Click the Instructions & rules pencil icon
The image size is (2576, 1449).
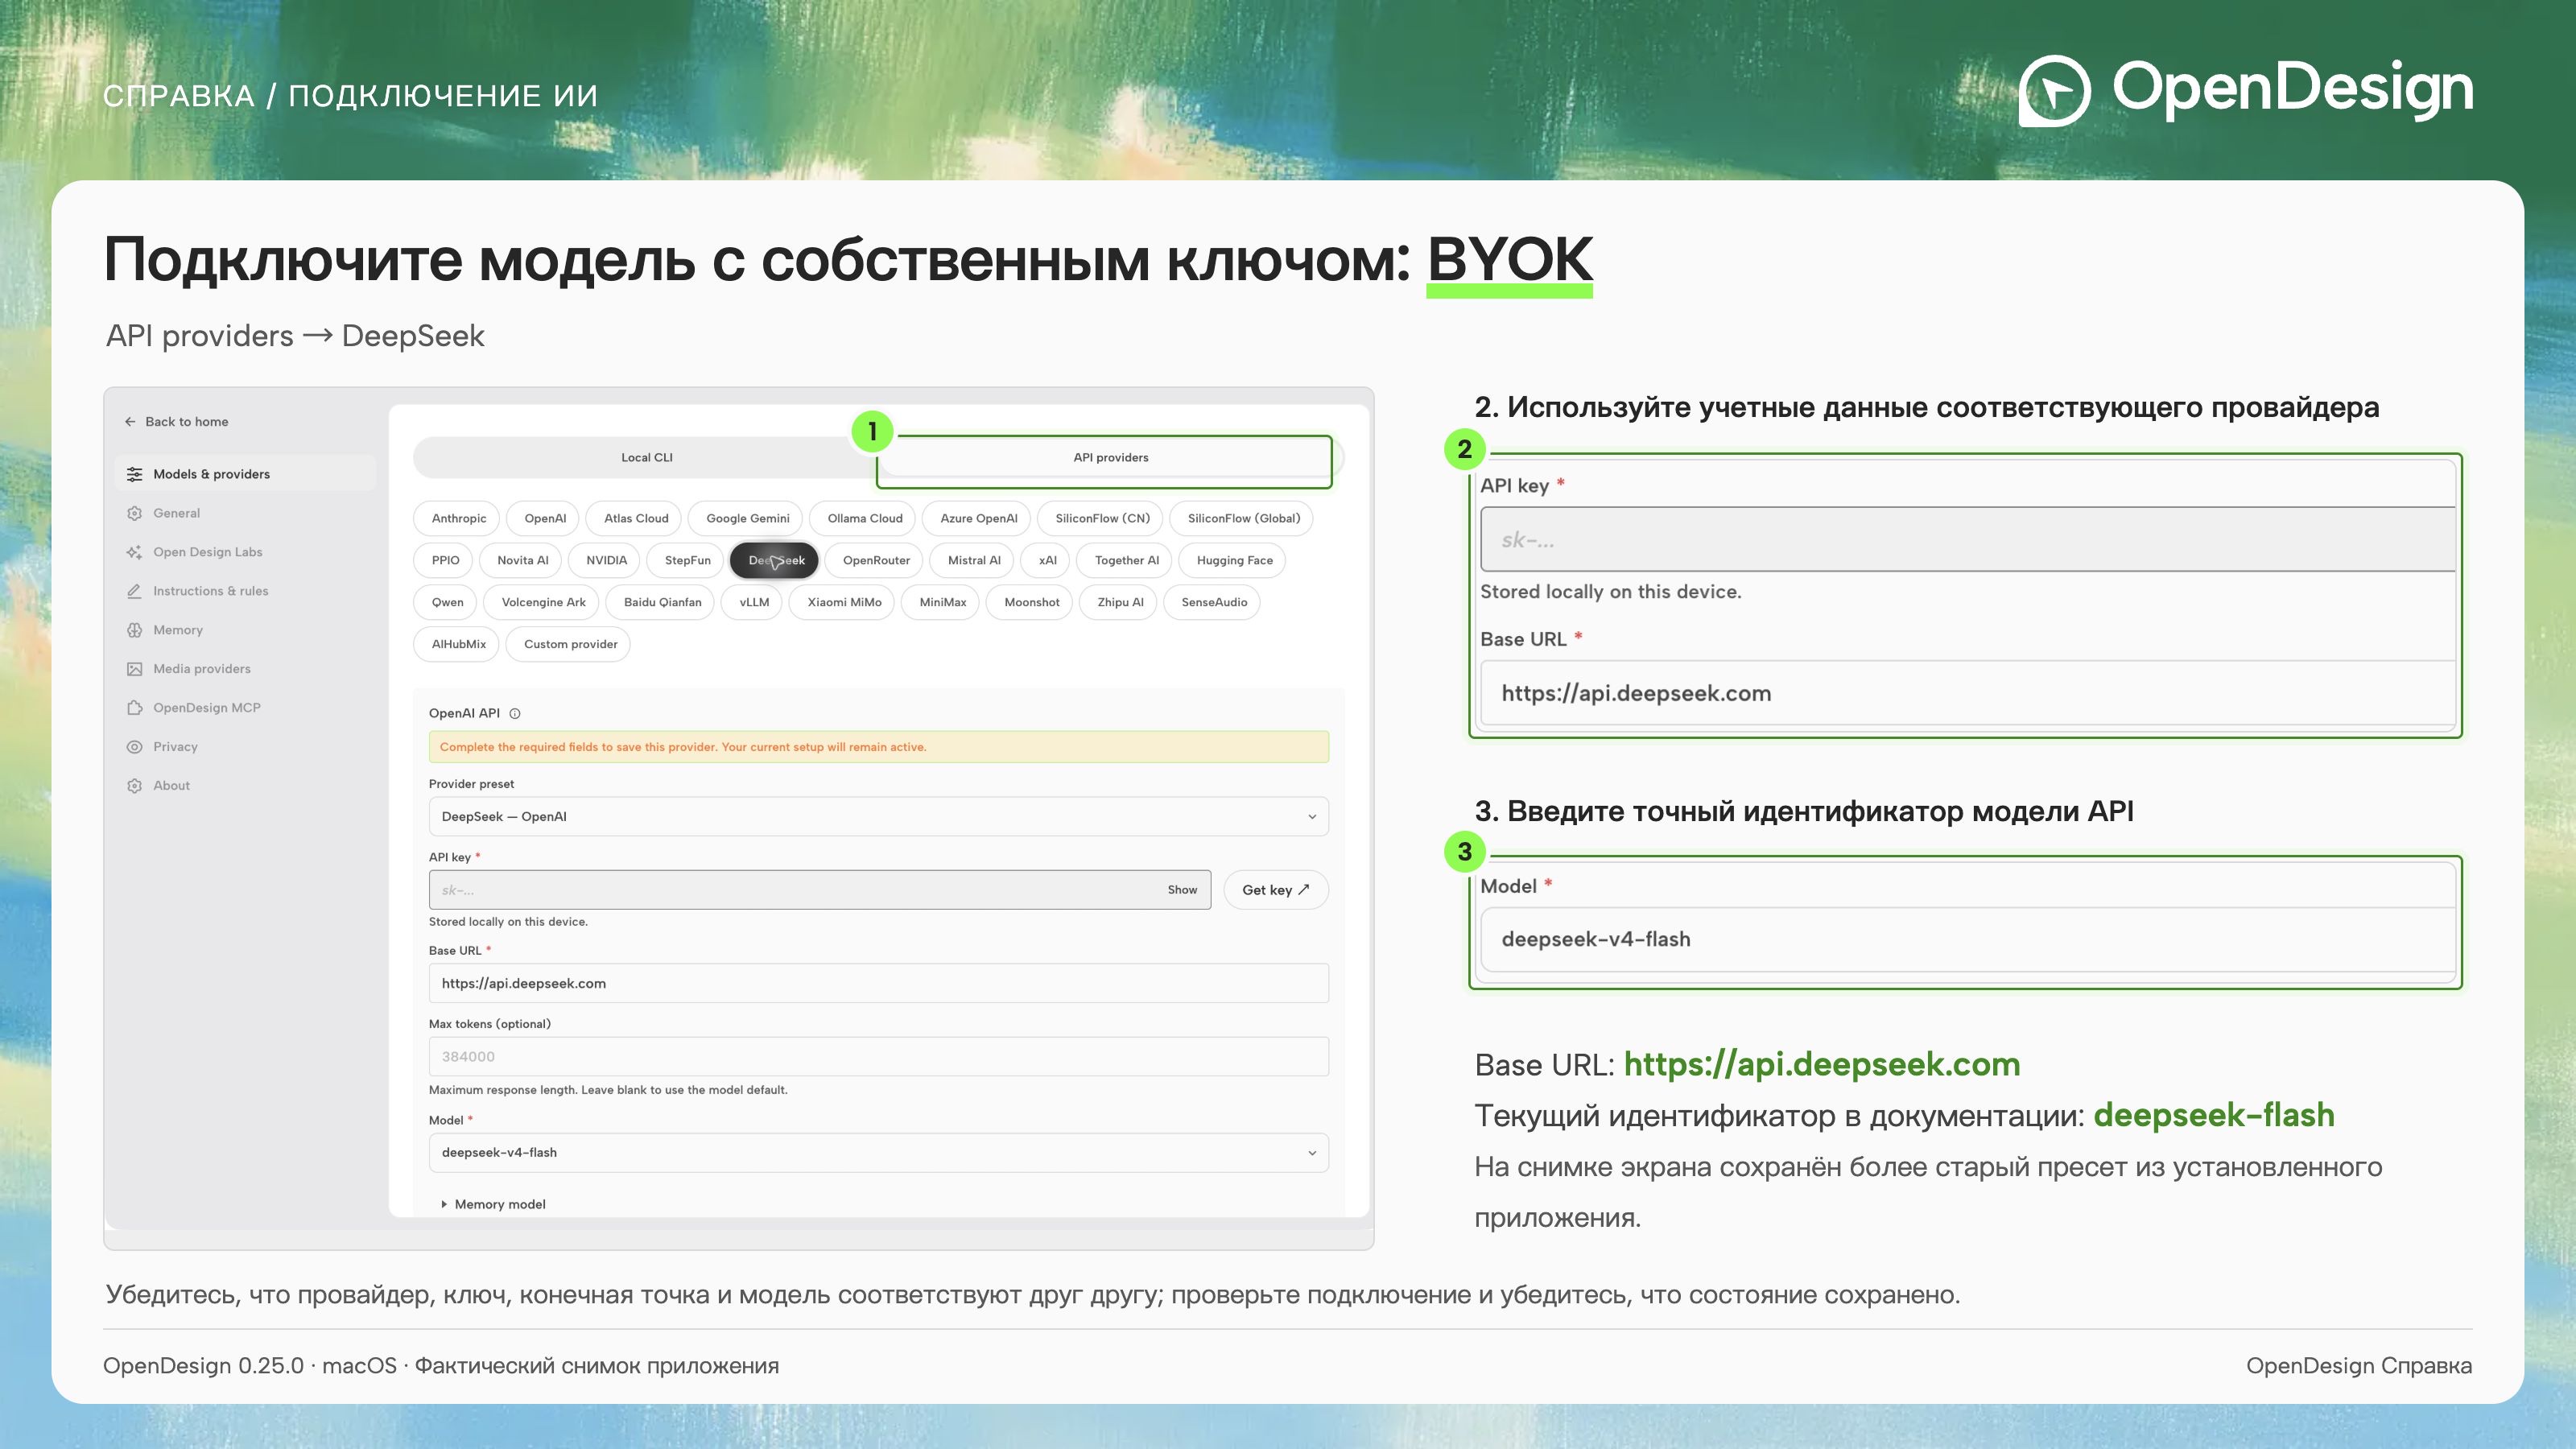click(134, 591)
